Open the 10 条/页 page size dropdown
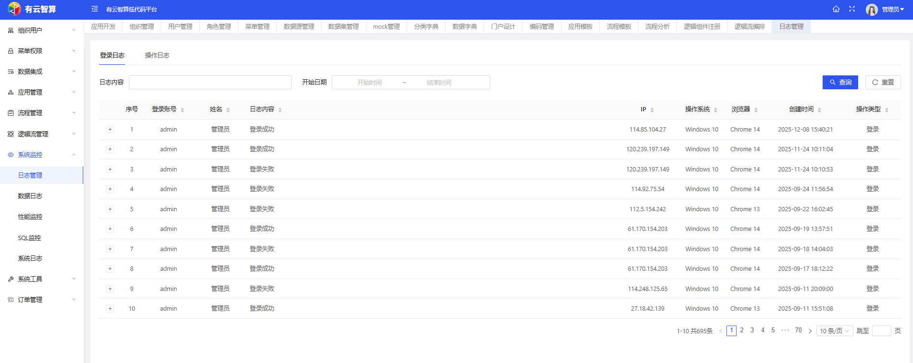Image resolution: width=913 pixels, height=363 pixels. [834, 331]
